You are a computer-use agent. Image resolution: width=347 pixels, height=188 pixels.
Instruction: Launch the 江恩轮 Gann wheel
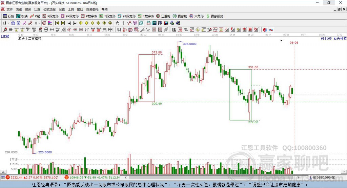(163, 16)
